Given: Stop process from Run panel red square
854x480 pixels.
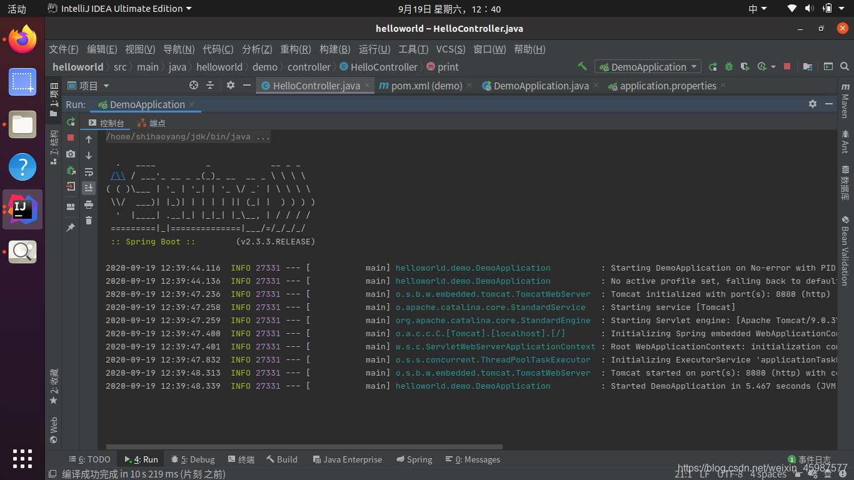Looking at the screenshot, I should (71, 137).
